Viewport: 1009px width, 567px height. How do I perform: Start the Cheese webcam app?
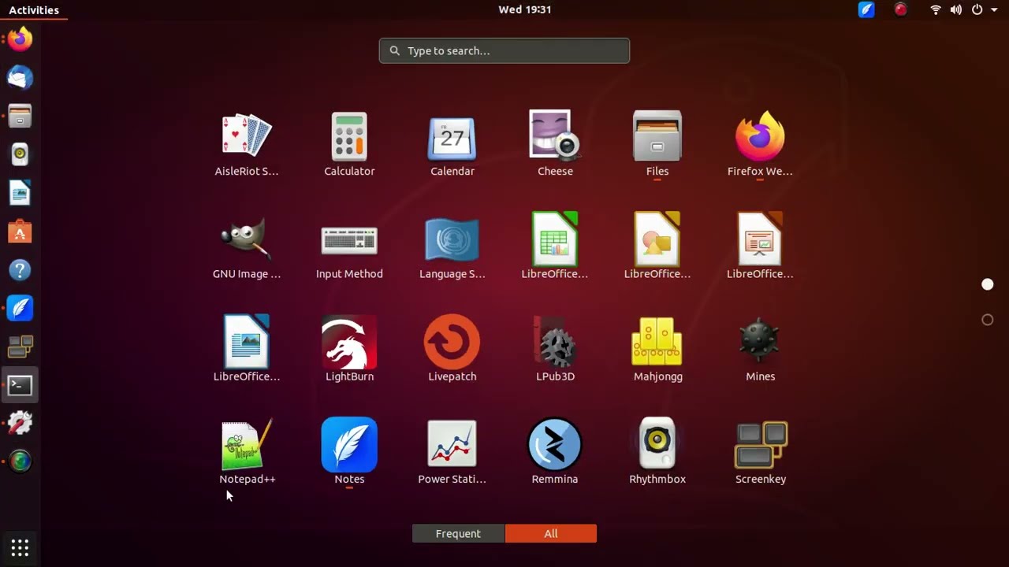(555, 144)
